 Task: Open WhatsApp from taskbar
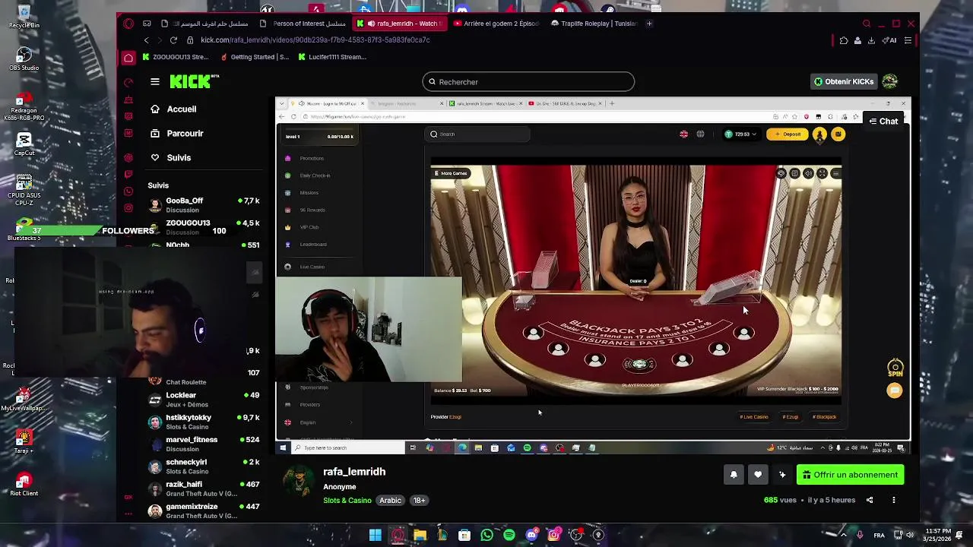tap(486, 535)
